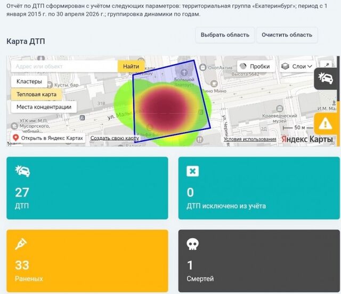Viewport: 341px width, 294px height.
Task: Click the stacked layers icon in 'Слои' button
Action: pos(285,67)
